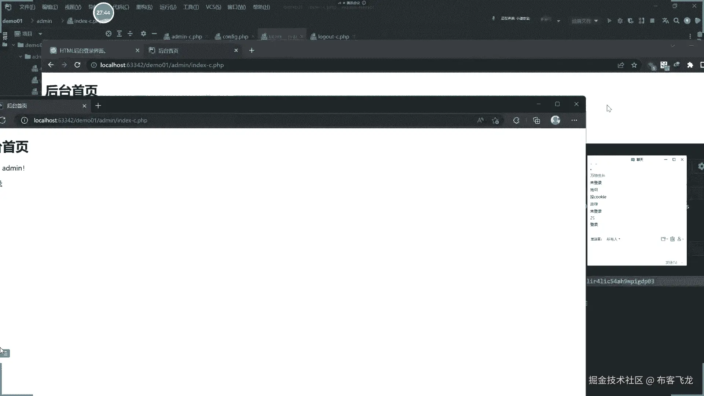Screen dimensions: 704x396
Task: Open the 项目 view dropdown arrow
Action: point(40,34)
